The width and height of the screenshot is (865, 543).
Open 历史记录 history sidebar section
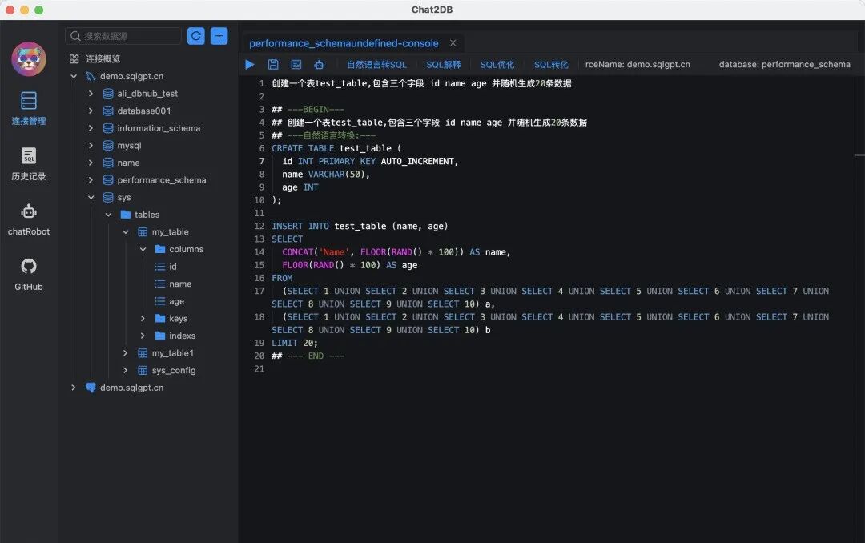29,164
